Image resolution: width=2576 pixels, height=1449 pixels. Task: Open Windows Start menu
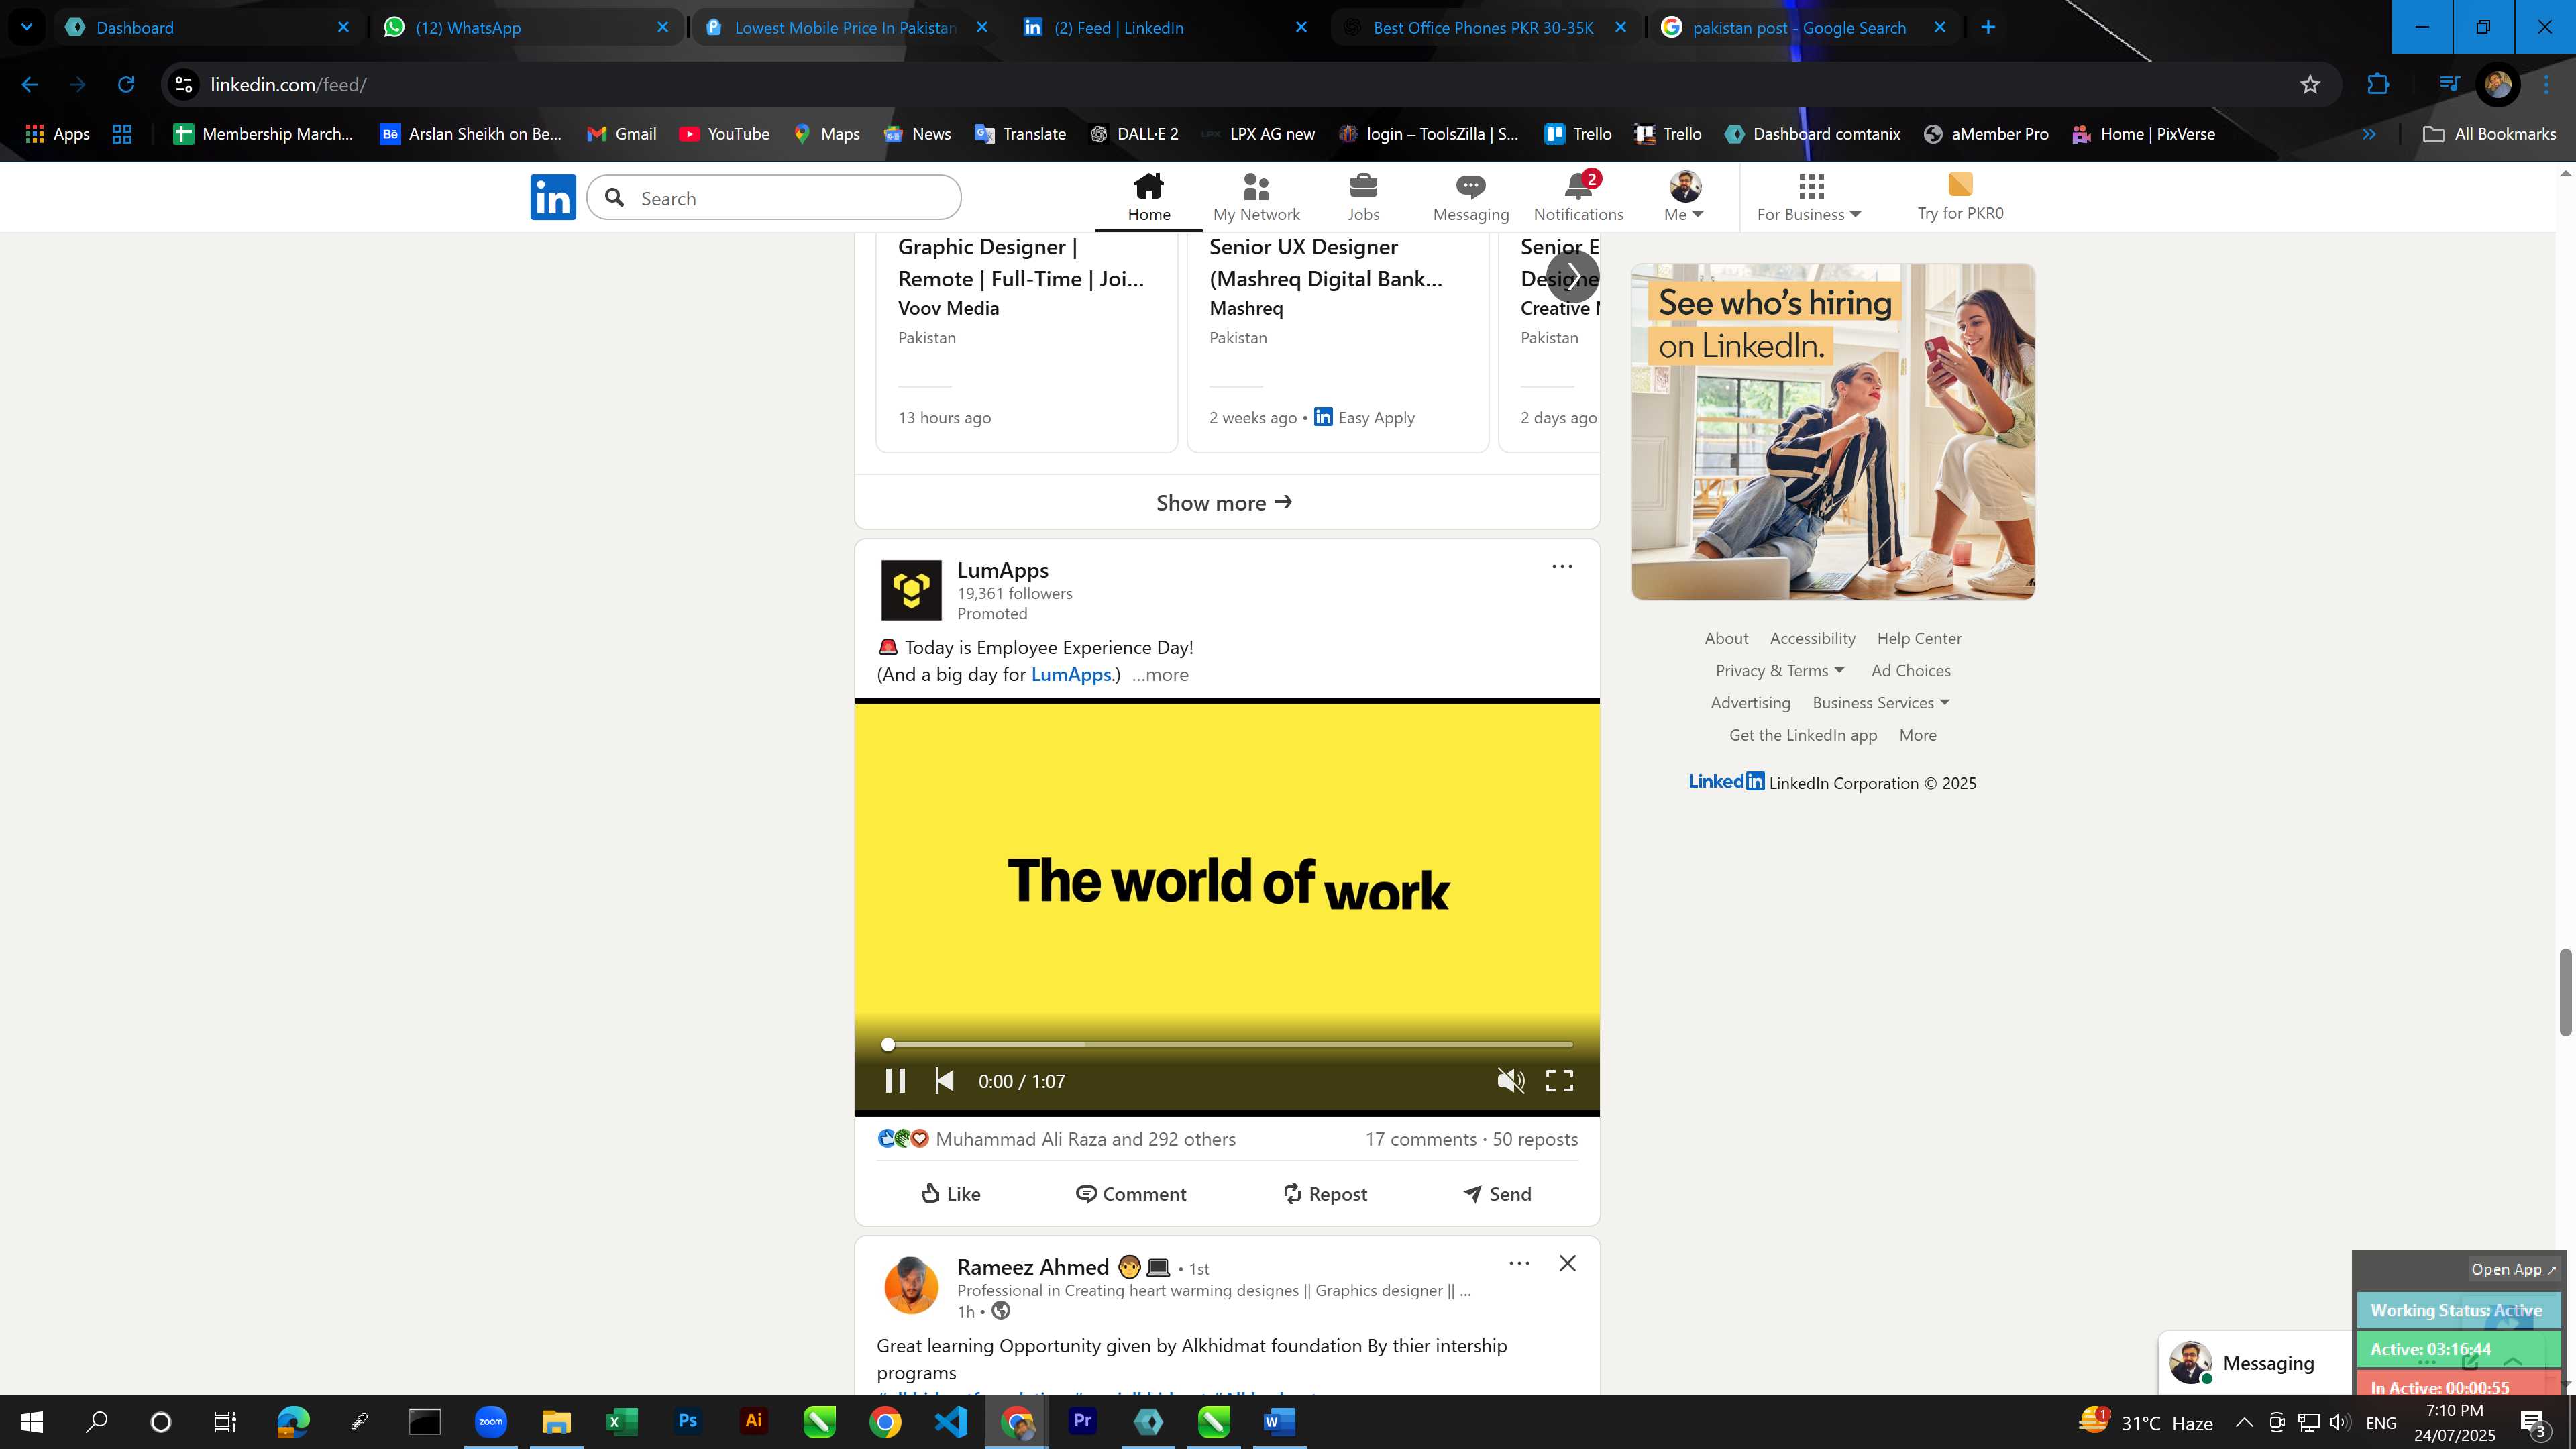[x=31, y=1421]
